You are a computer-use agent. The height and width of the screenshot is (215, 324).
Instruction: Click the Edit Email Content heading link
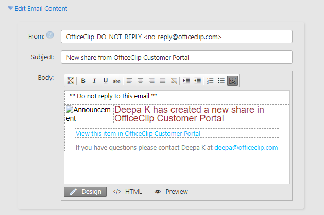[x=41, y=8]
